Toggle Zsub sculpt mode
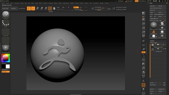The height and width of the screenshot is (95, 169). (81, 7)
